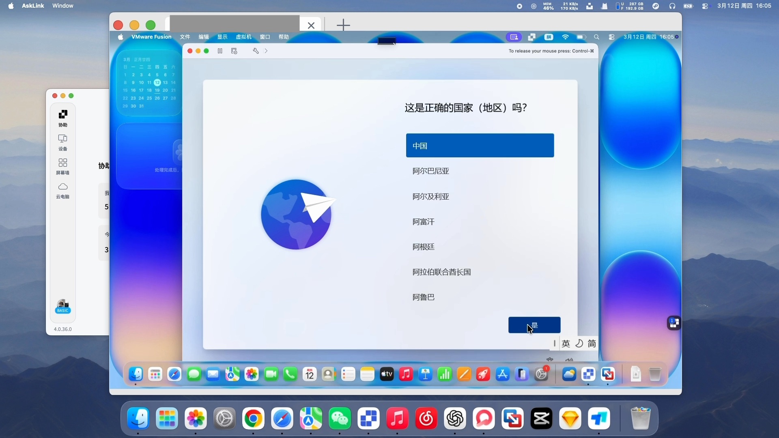Click date 12 in the calendar widget
Screen dimensions: 779x438
pyautogui.click(x=157, y=82)
